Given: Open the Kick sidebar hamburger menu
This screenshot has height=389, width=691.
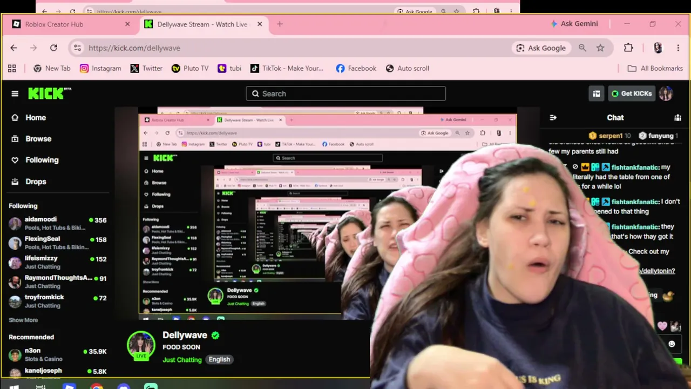Looking at the screenshot, I should [x=15, y=93].
